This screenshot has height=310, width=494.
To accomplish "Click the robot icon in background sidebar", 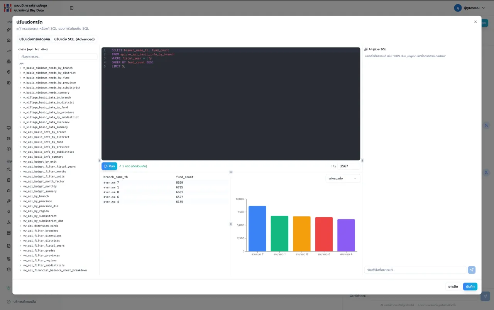I will point(9,191).
